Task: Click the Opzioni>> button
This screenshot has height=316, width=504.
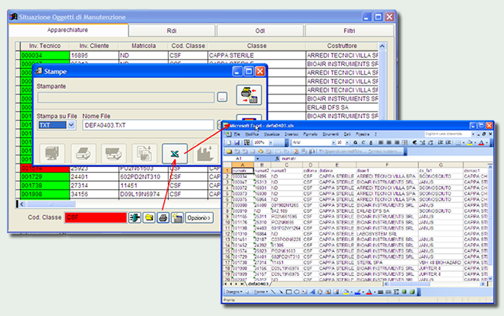Action: (x=199, y=218)
